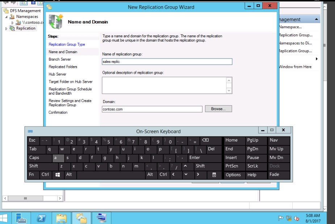
Task: Collapse the Namespaces tree node
Action: click(7, 17)
